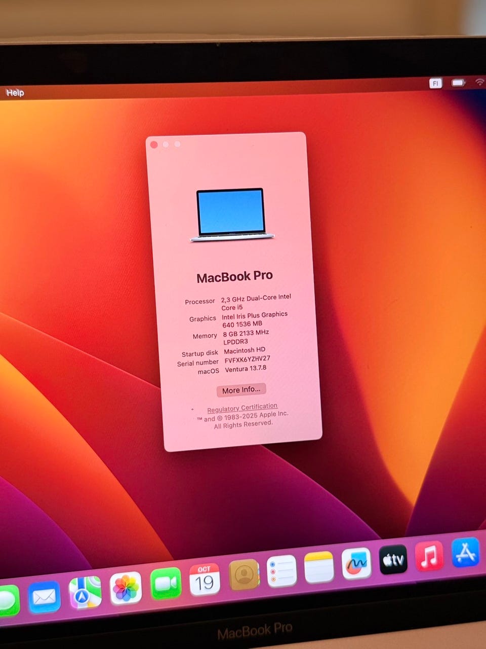486x649 pixels.
Task: Open the Wi-Fi menu bar icon
Action: [x=480, y=82]
